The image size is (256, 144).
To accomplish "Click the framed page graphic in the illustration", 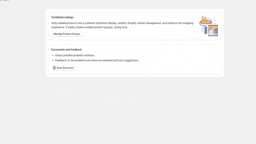I will pos(213,30).
